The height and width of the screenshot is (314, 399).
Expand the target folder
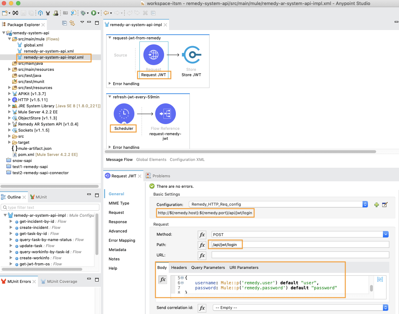[x=9, y=142]
